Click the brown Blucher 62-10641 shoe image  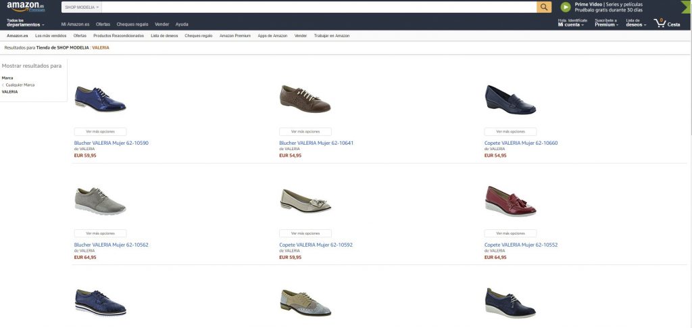coord(305,99)
